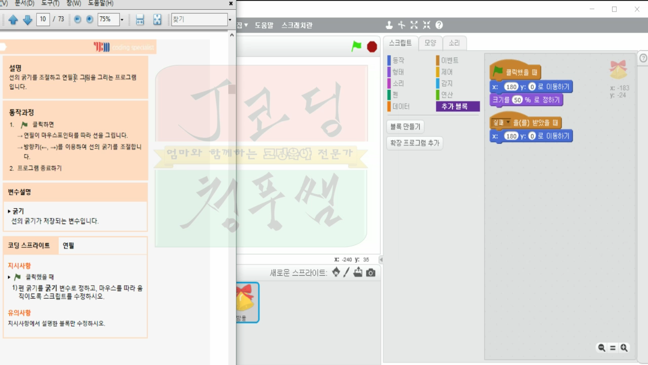This screenshot has width=648, height=365.
Task: Click the 확장 프로그램 추가 button
Action: point(413,143)
